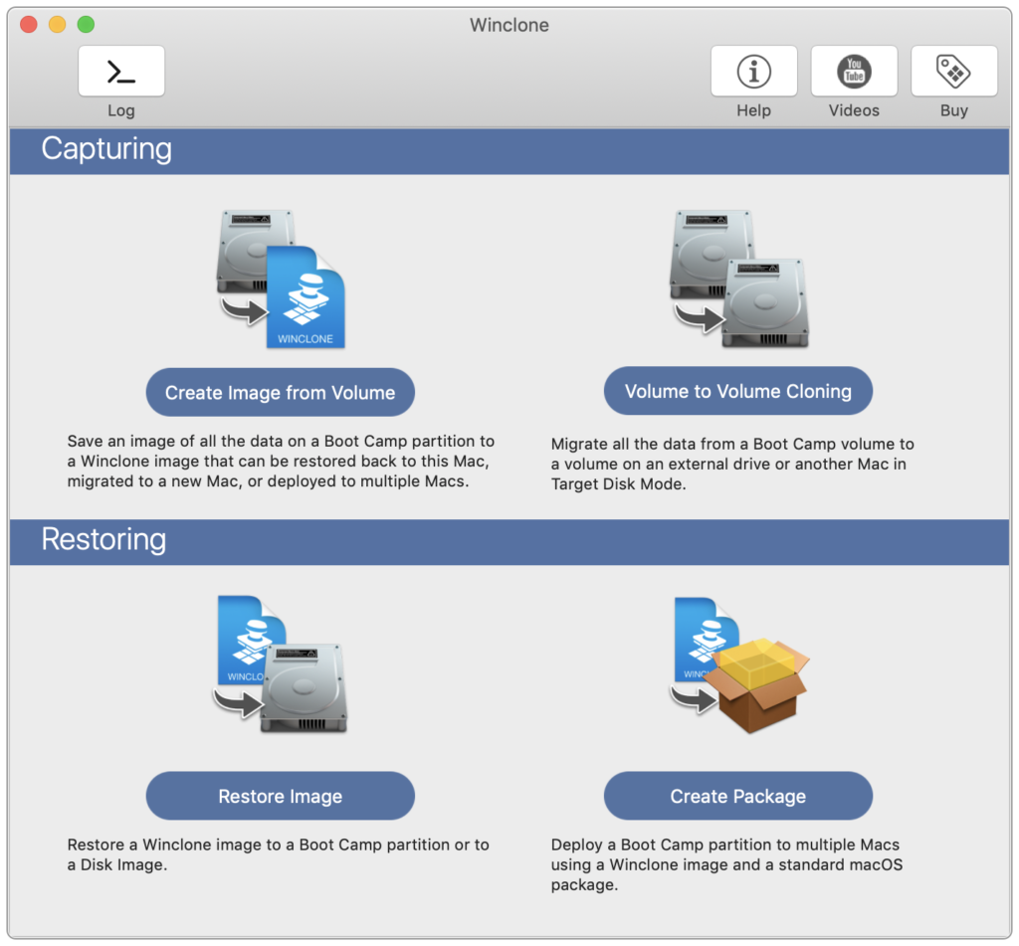Click the Winclone window title
Image resolution: width=1019 pixels, height=946 pixels.
click(509, 25)
